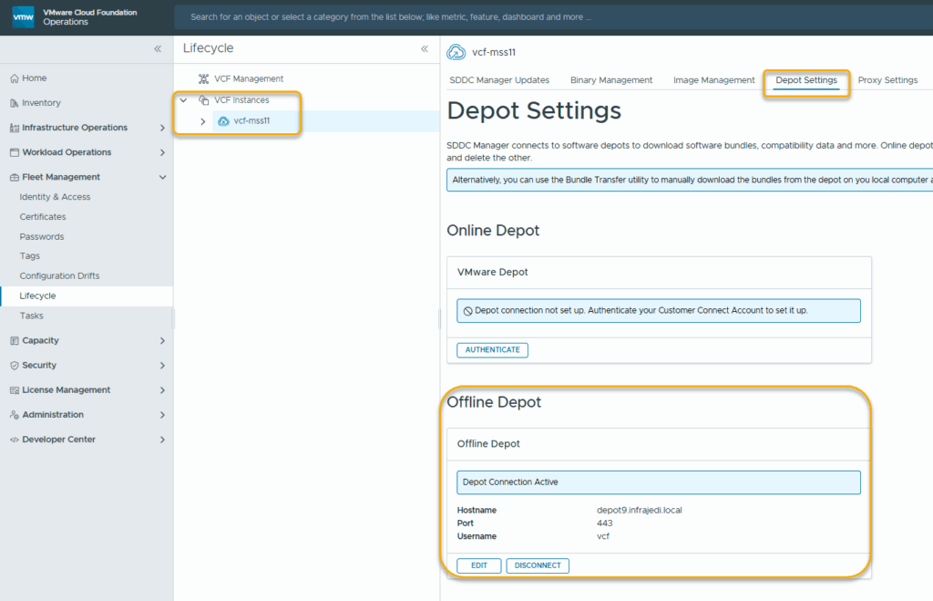Expand the vcf-mss11 tree node
The image size is (933, 601).
pos(202,121)
